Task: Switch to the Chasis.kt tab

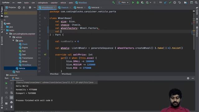Action: pyautogui.click(x=64, y=7)
